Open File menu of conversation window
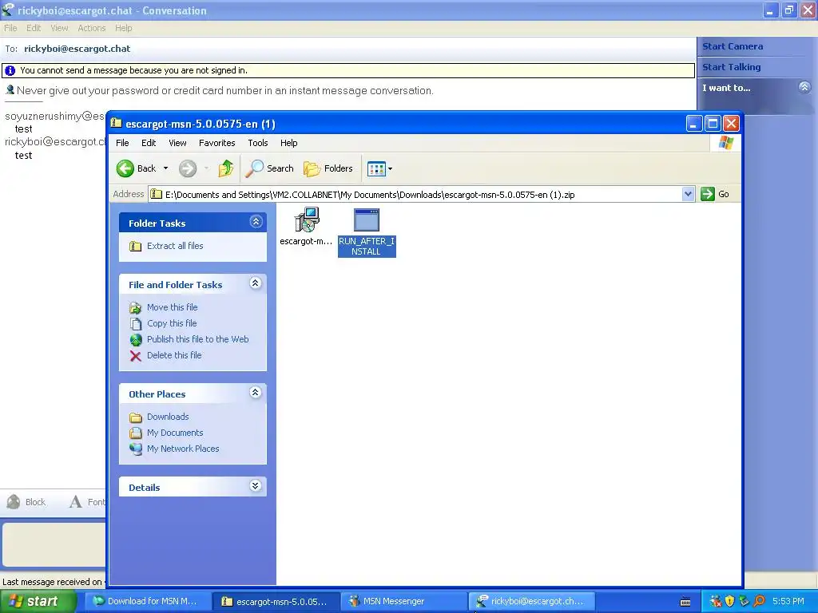The width and height of the screenshot is (818, 613). click(x=10, y=28)
